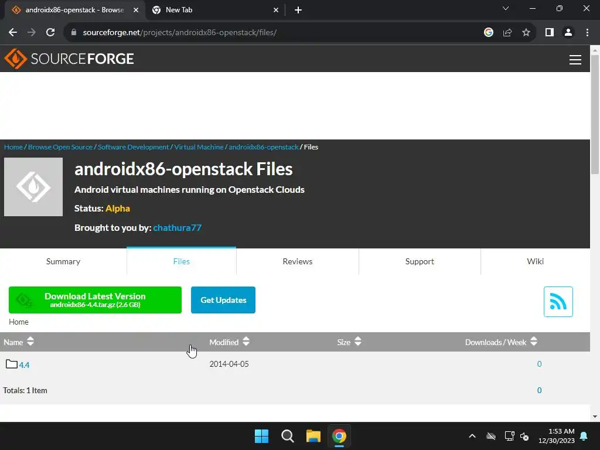Click the Alpha status label

coord(117,209)
